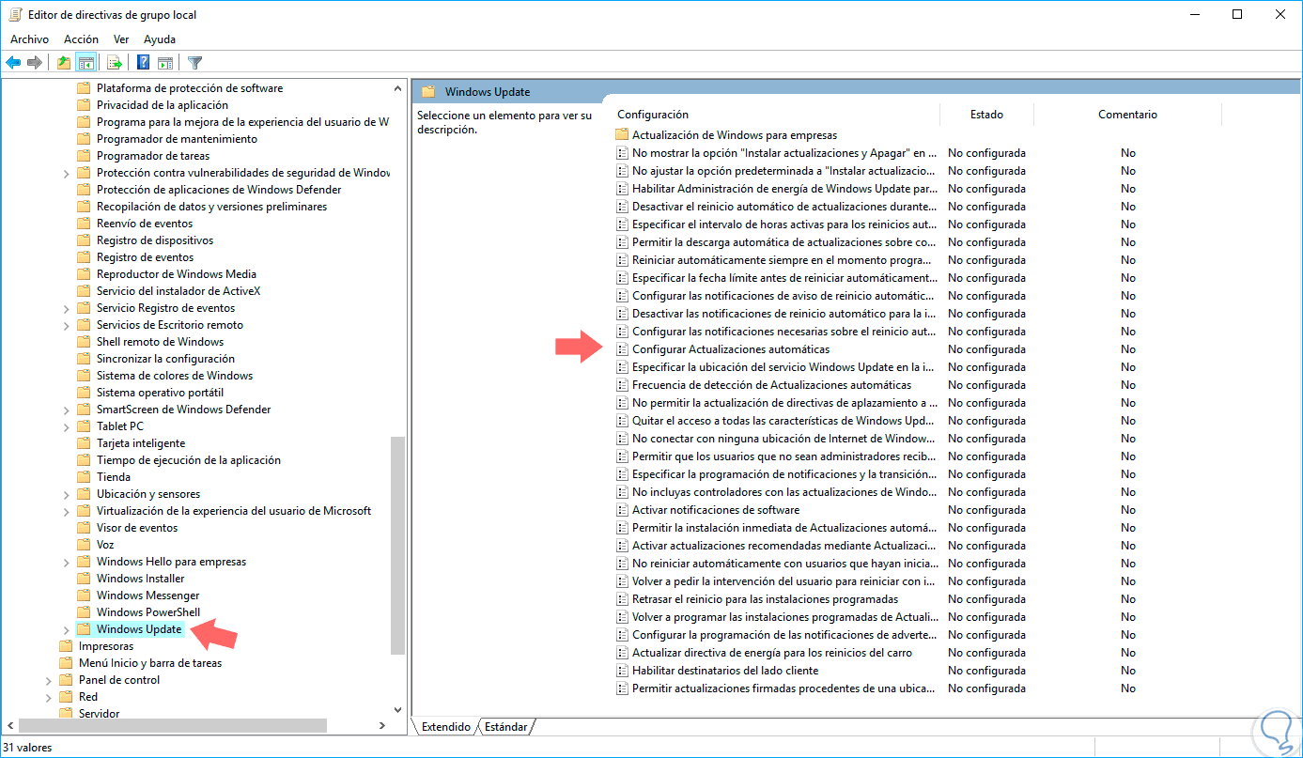
Task: Switch to the Estándar tab
Action: (x=505, y=727)
